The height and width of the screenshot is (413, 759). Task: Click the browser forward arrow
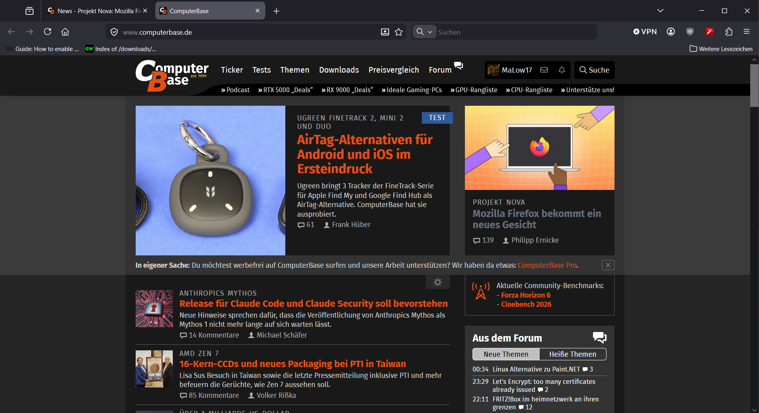30,32
